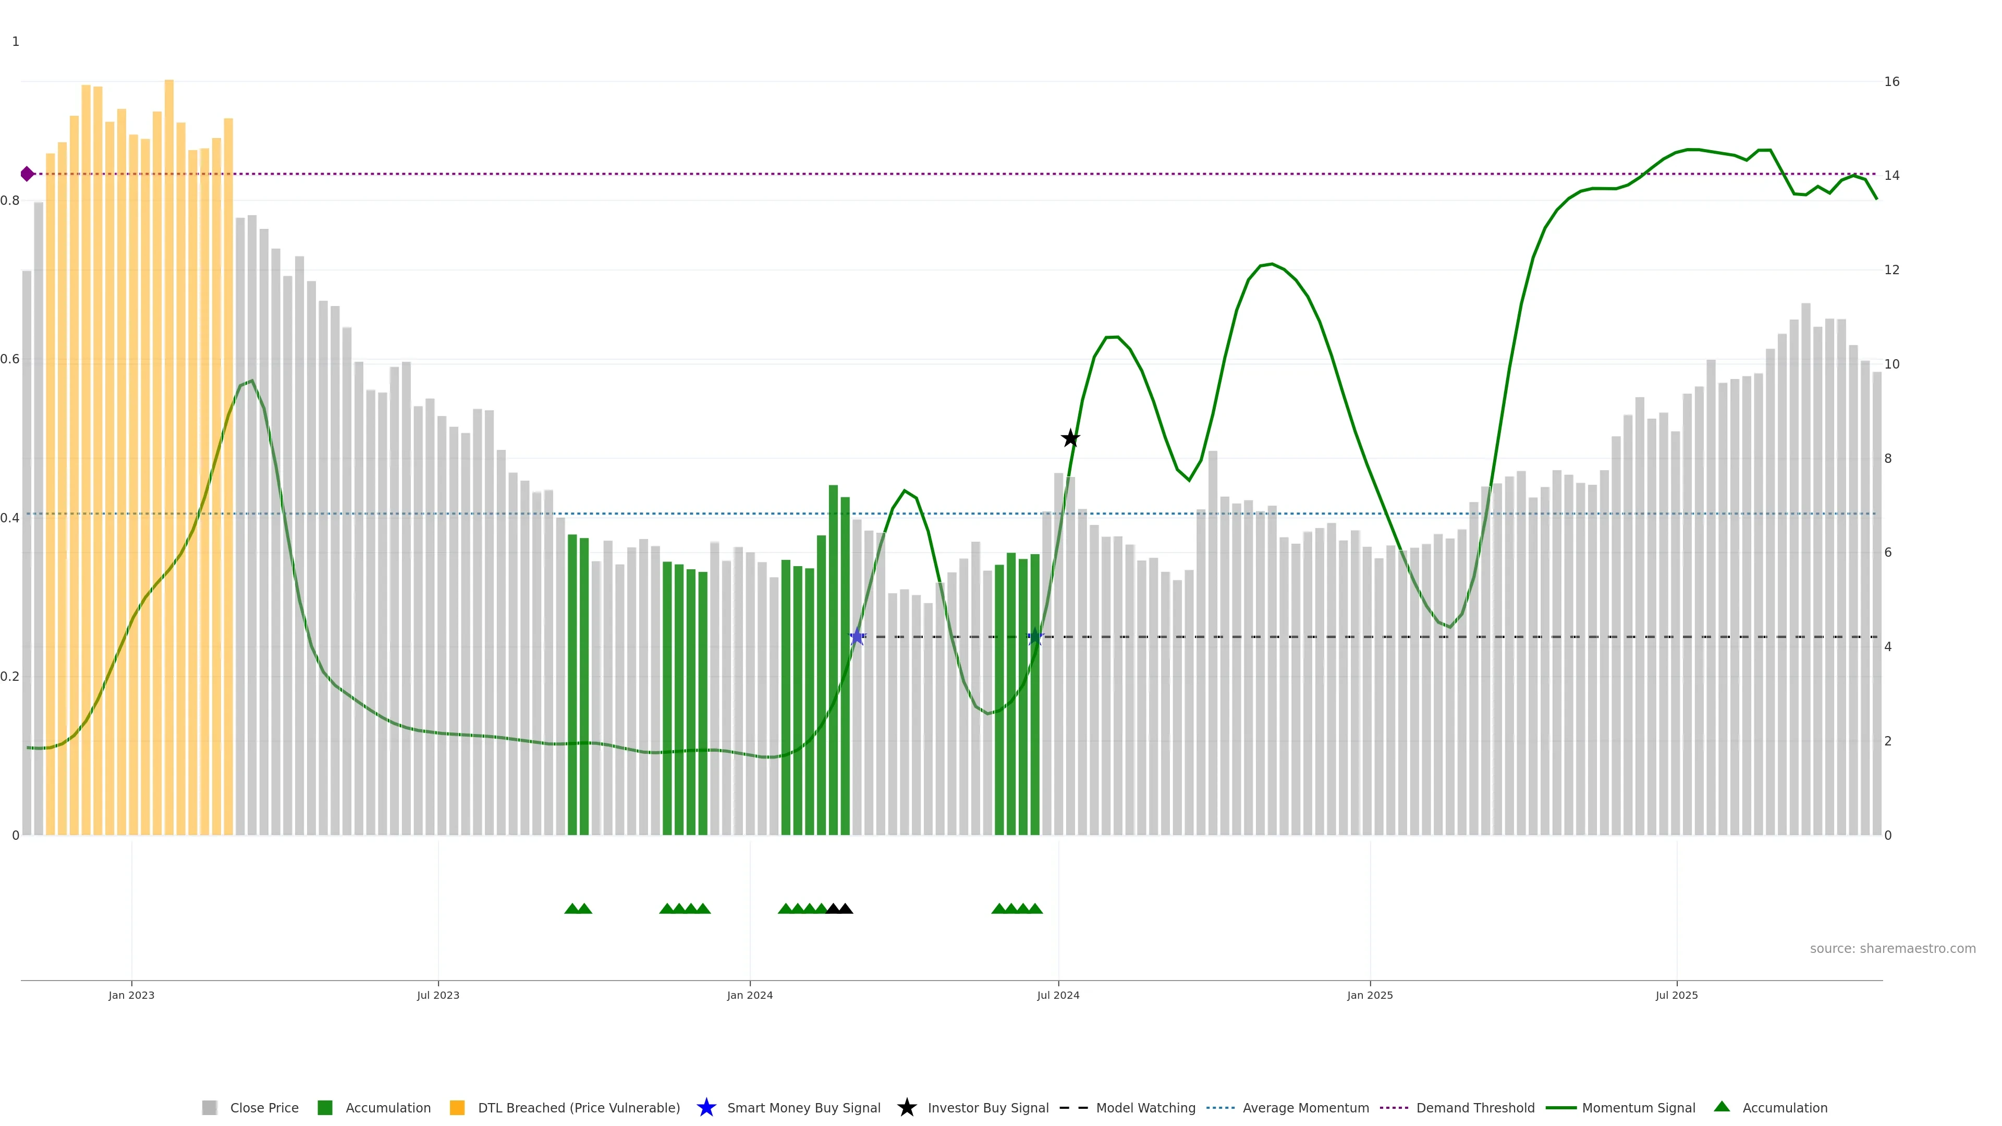
Task: Click the Jan 2024 x-axis label
Action: click(x=749, y=996)
